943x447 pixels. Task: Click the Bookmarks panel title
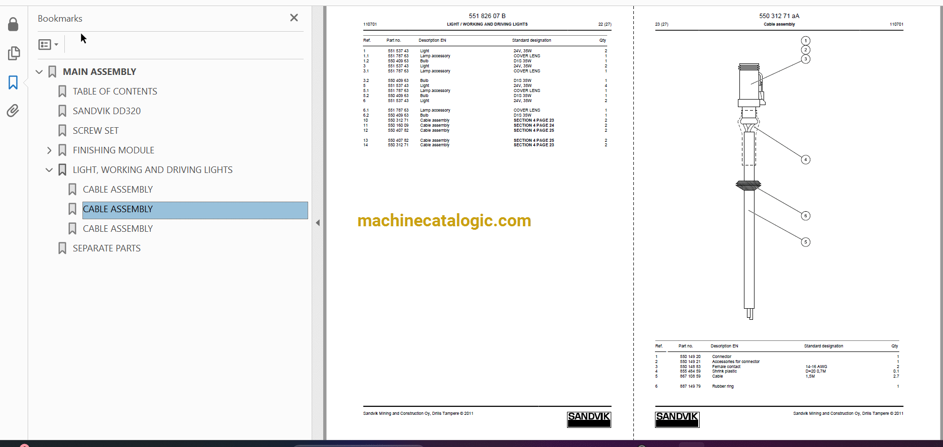coord(60,19)
